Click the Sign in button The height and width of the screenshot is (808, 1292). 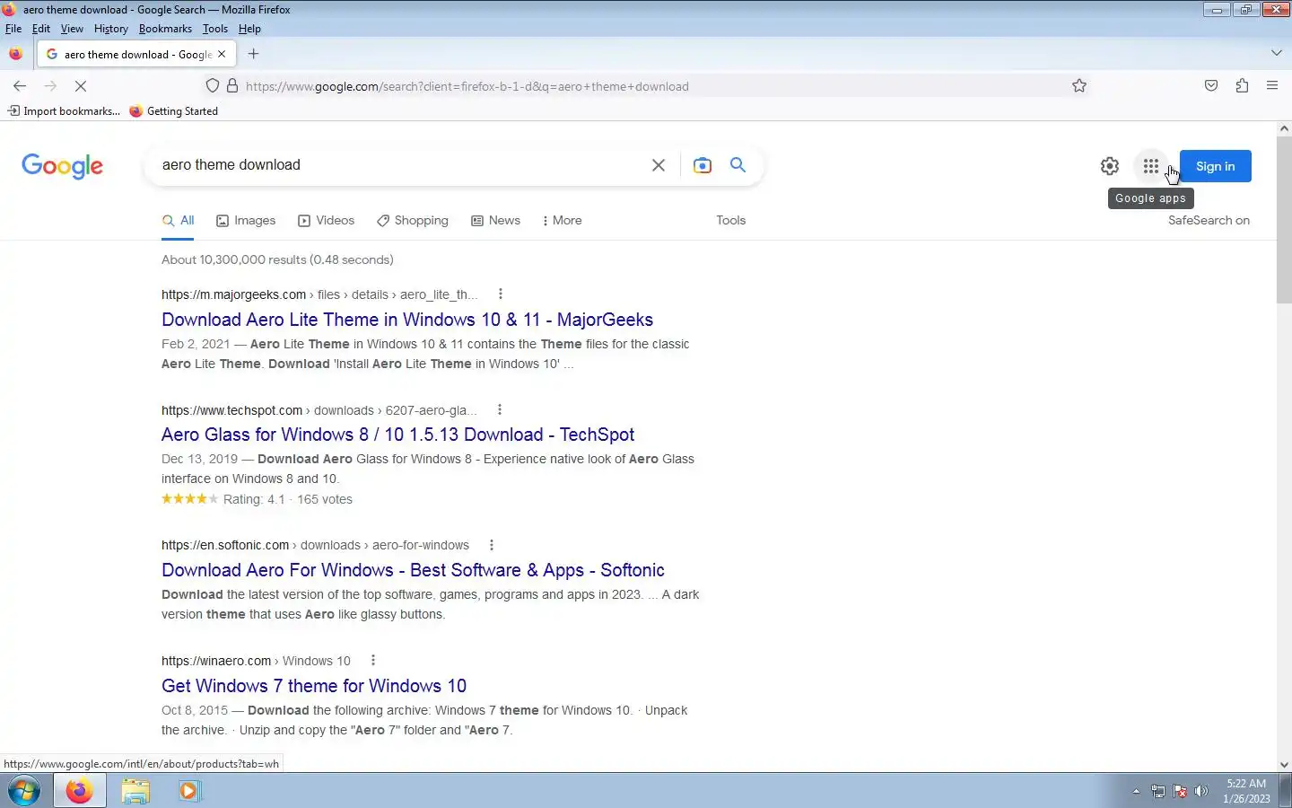point(1216,166)
